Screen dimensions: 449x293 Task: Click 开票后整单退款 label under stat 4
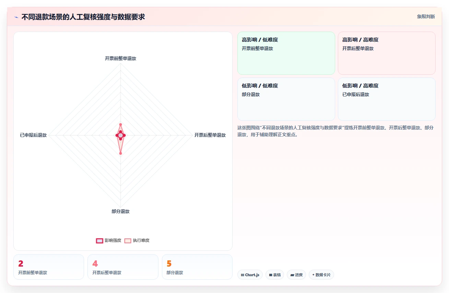[x=107, y=273]
